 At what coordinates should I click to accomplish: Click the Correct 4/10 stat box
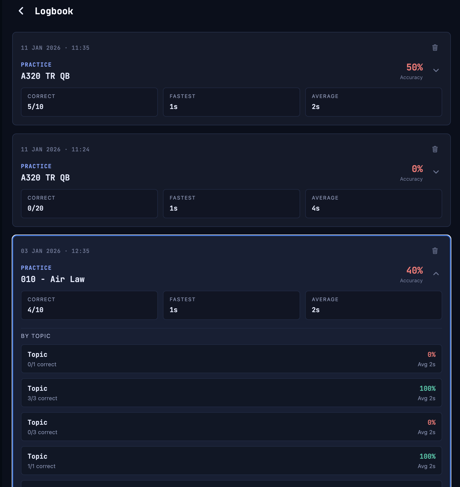(x=89, y=305)
